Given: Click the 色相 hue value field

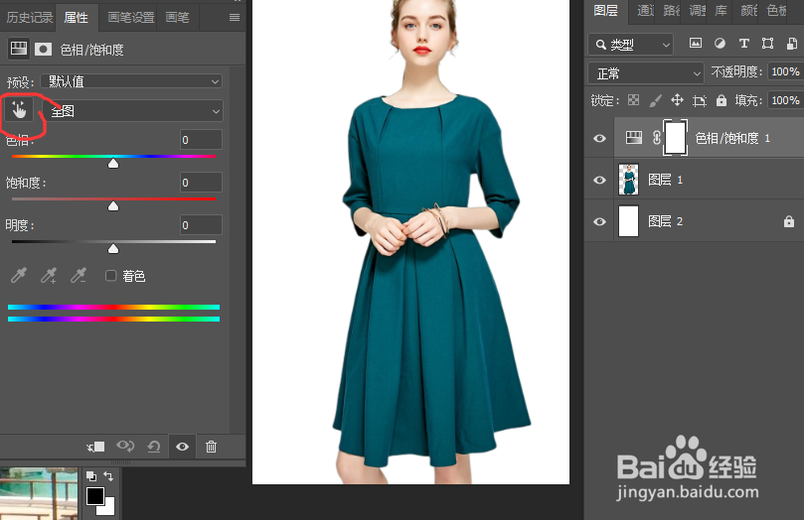Looking at the screenshot, I should 201,140.
